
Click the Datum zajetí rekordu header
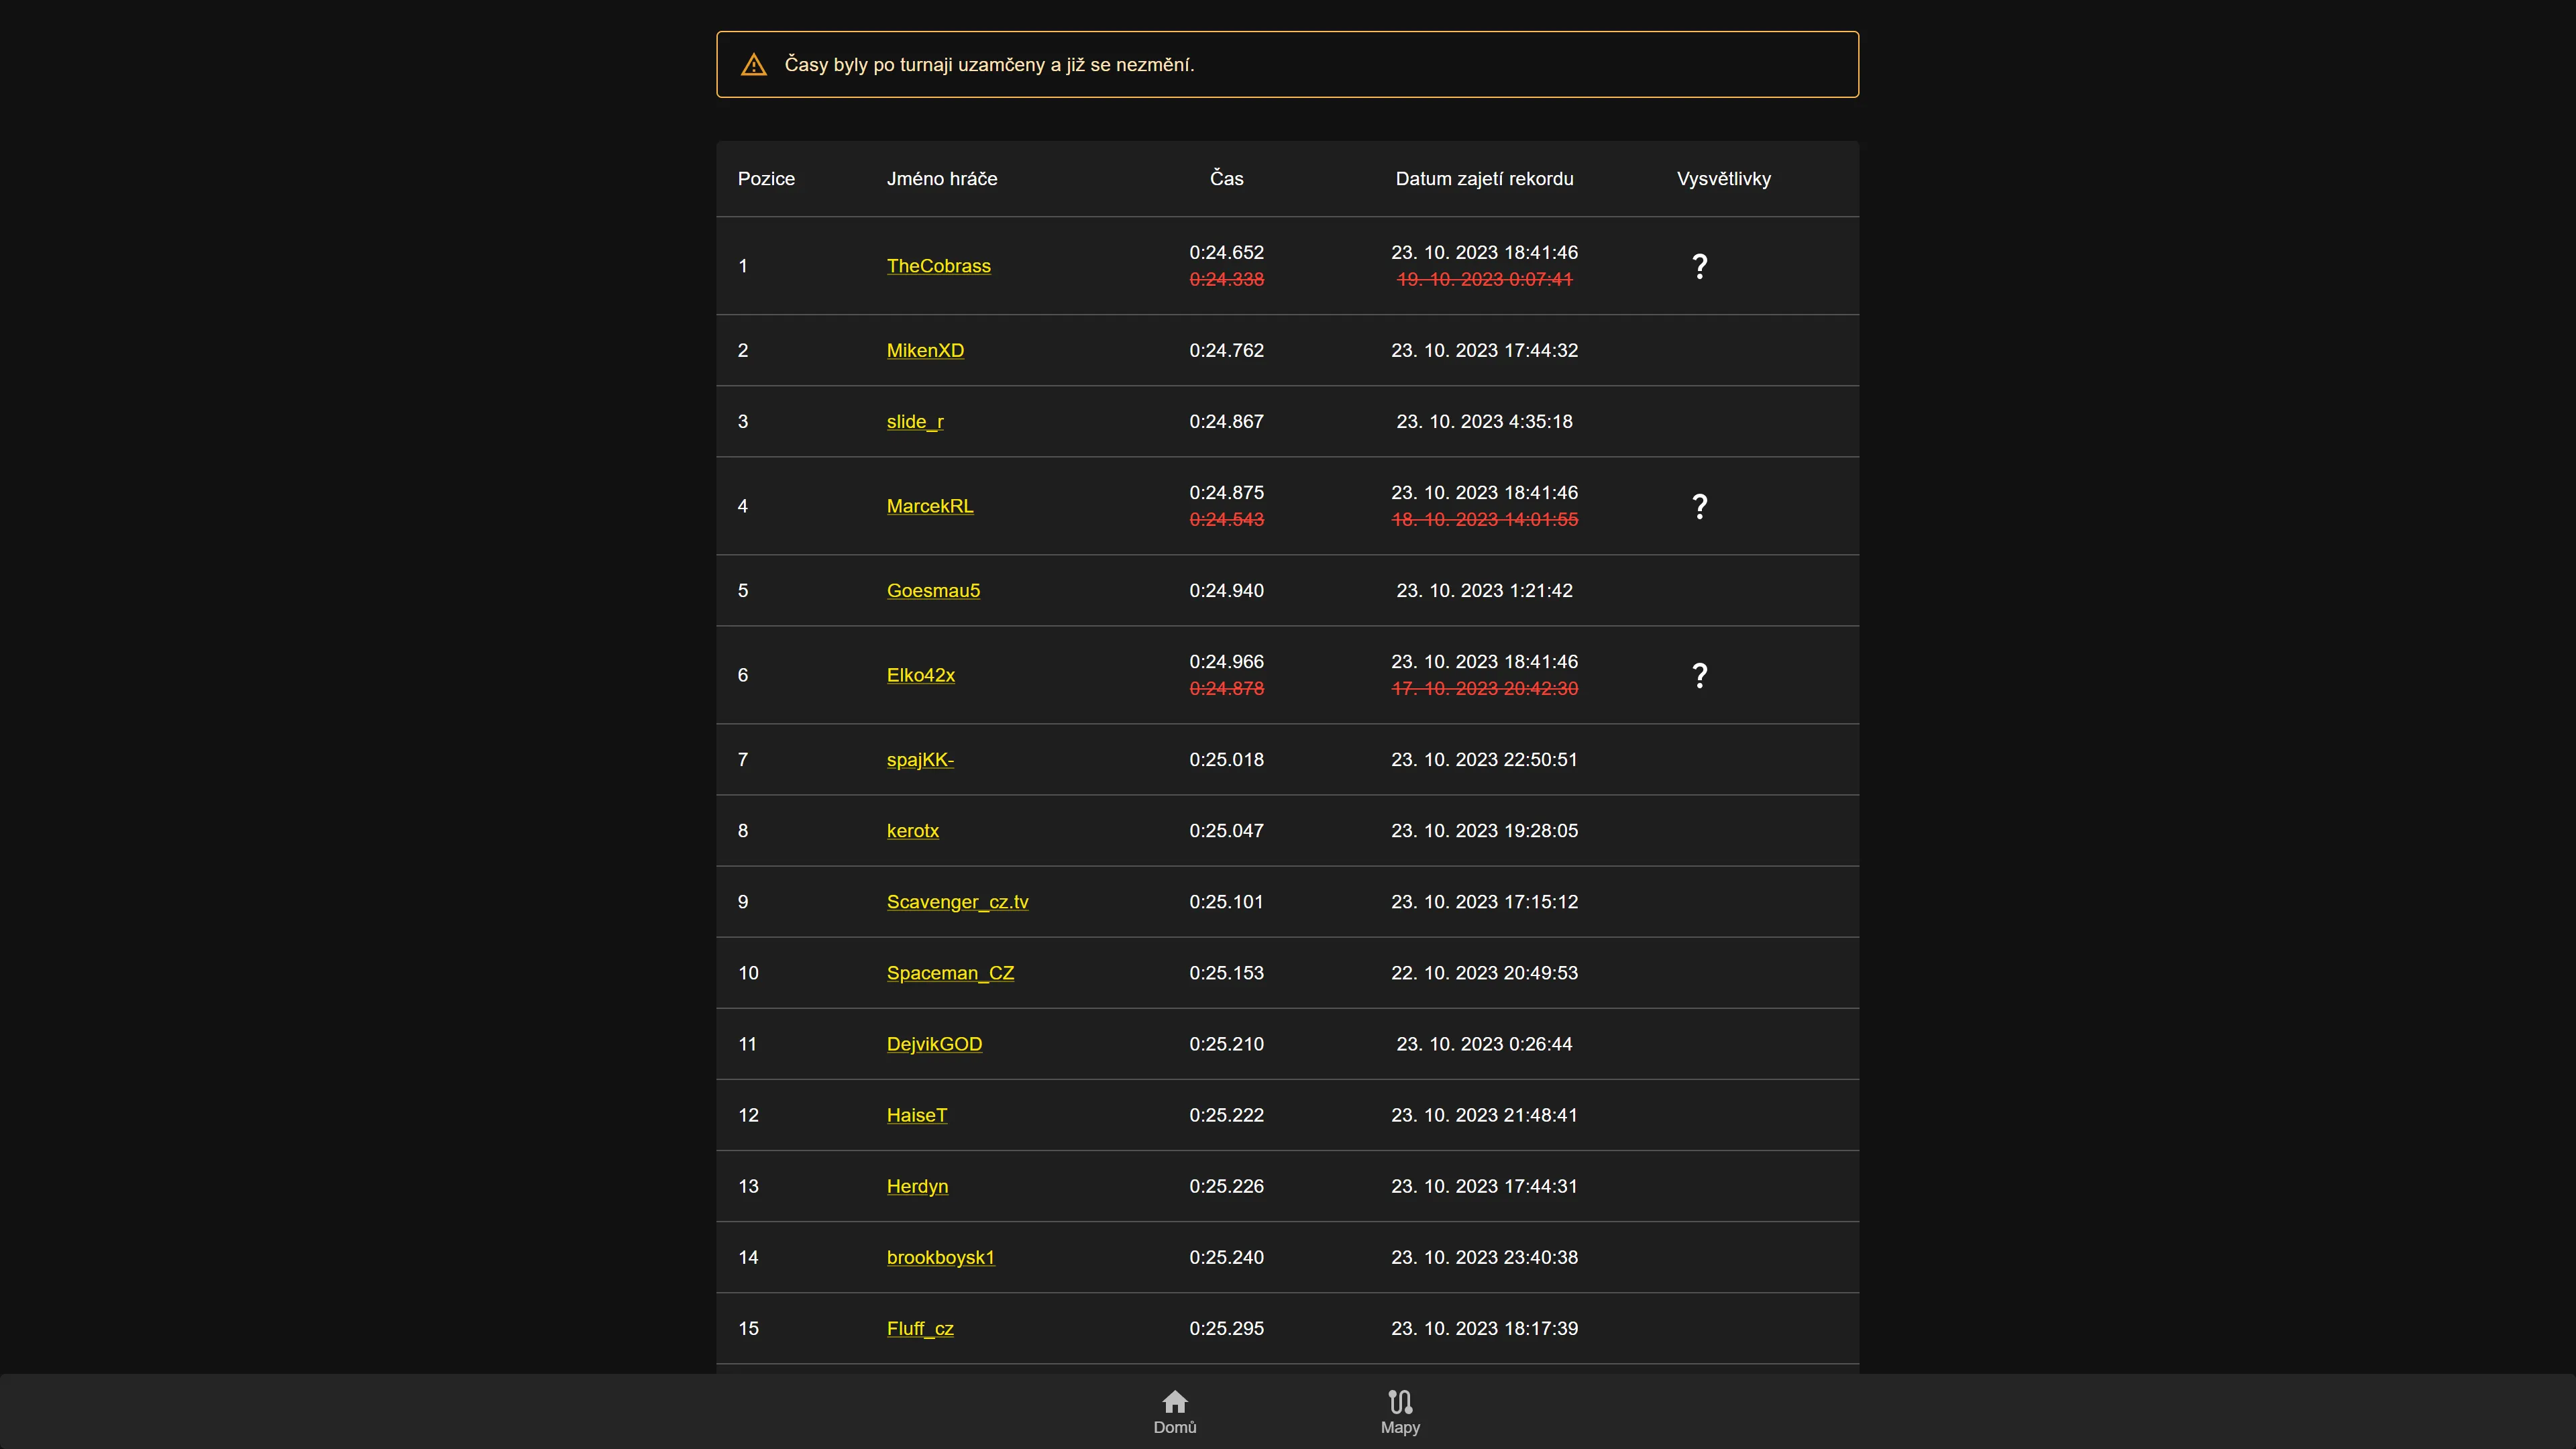pyautogui.click(x=1484, y=179)
